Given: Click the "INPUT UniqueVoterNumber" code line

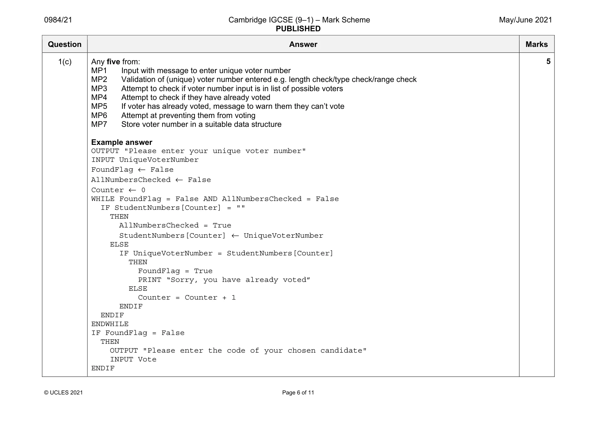Looking at the screenshot, I should tap(145, 160).
